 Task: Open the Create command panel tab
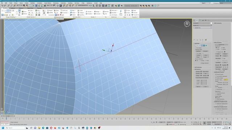194,20
